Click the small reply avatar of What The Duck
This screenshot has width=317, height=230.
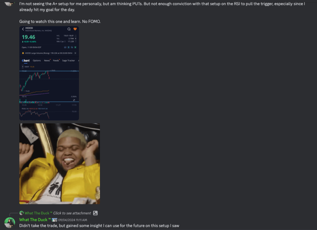click(x=21, y=213)
